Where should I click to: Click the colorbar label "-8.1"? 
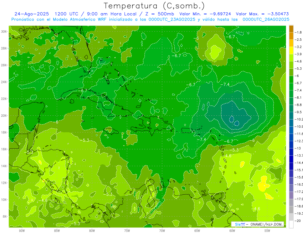pyautogui.click(x=298, y=97)
